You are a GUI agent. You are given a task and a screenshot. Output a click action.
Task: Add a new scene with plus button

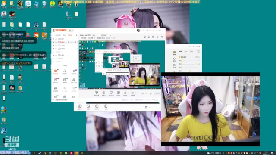[x=76, y=35]
